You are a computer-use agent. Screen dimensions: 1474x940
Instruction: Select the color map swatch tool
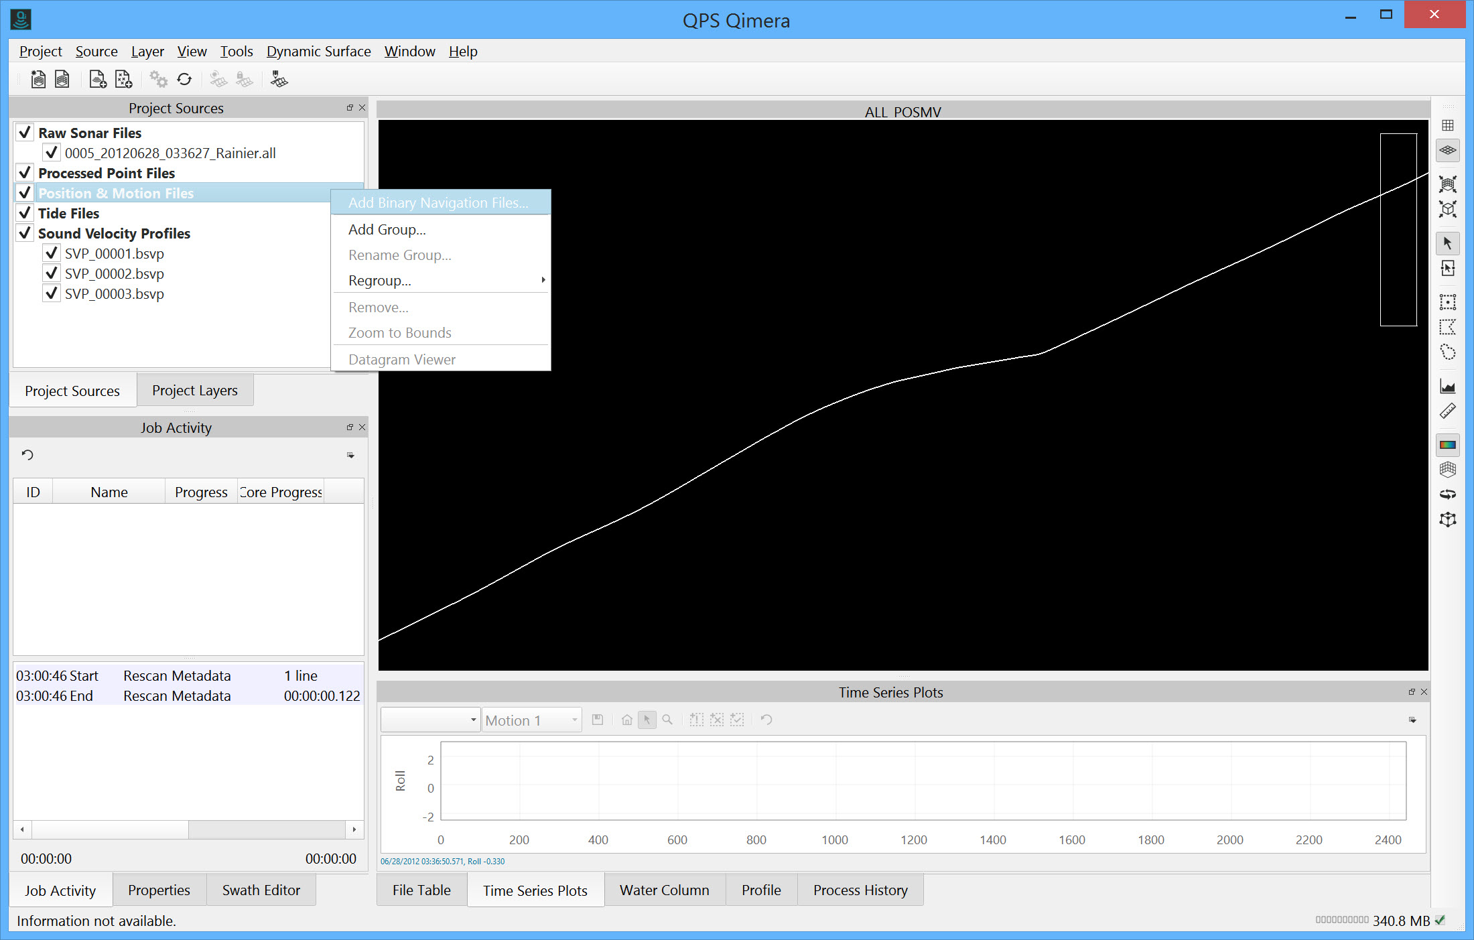pos(1447,444)
